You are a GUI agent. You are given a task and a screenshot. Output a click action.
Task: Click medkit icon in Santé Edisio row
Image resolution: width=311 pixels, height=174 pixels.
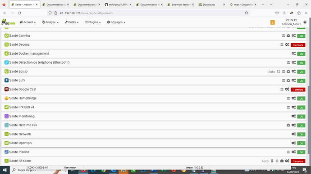pyautogui.click(x=288, y=71)
